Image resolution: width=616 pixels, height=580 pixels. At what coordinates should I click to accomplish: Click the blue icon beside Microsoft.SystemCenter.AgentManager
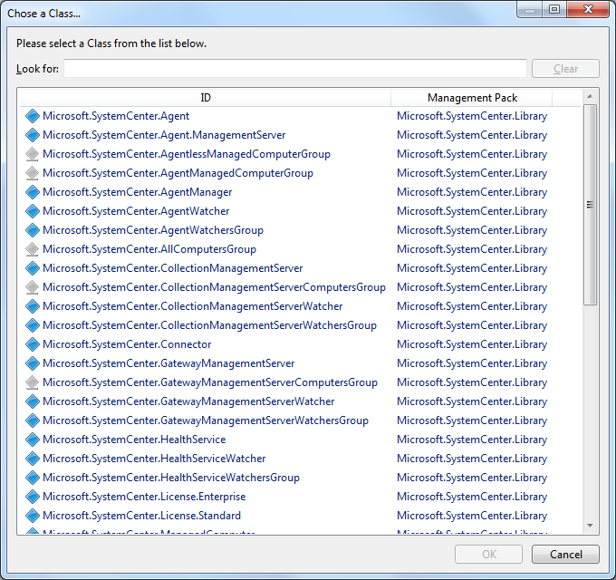(33, 192)
